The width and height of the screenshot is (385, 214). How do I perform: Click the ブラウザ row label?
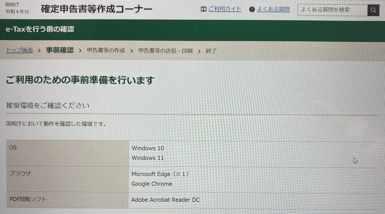pyautogui.click(x=20, y=174)
